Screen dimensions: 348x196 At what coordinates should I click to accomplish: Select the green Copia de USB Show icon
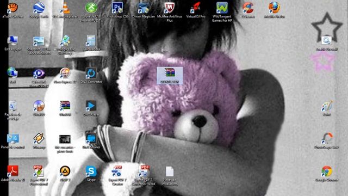pyautogui.click(x=91, y=8)
